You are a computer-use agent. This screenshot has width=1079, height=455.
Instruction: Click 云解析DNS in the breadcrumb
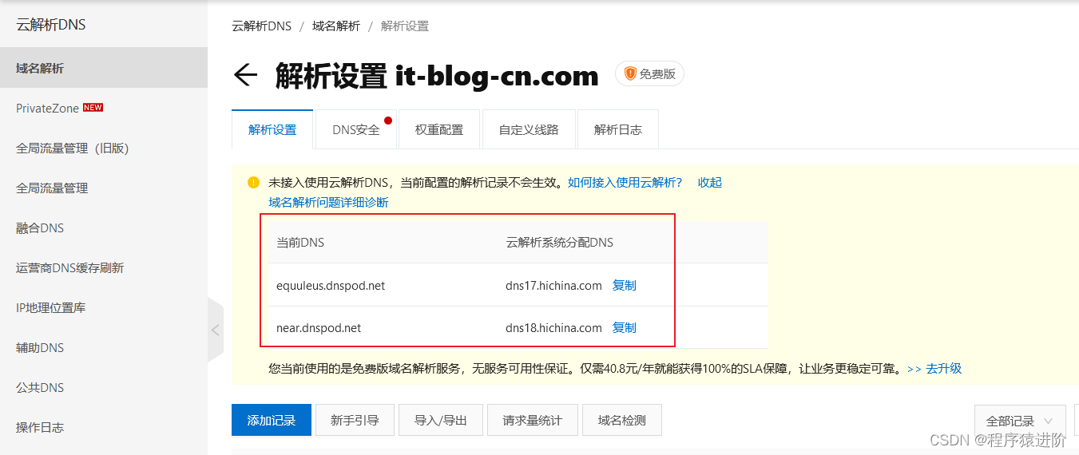(x=262, y=26)
